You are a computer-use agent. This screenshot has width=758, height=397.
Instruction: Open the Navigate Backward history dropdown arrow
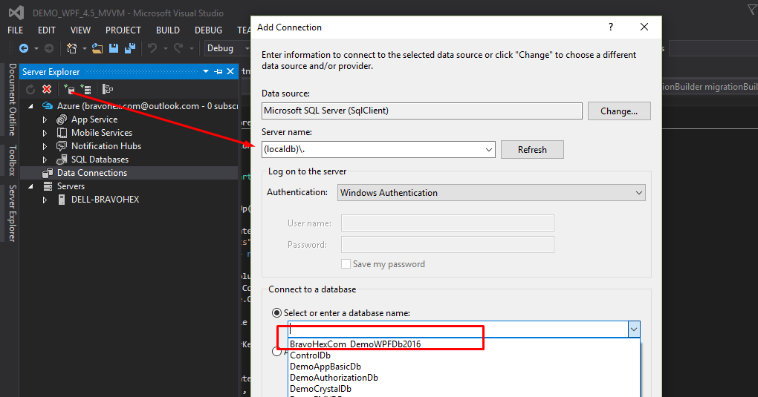(x=36, y=48)
